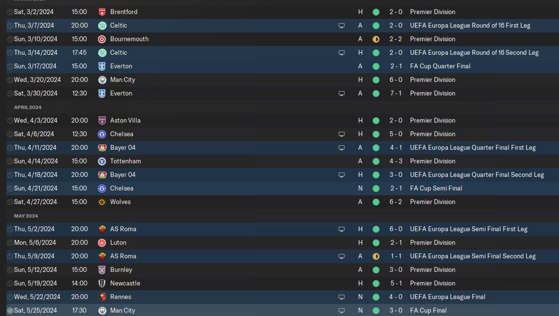Click the Brentford club badge icon
Viewport: 559px width, 316px height.
tap(102, 12)
